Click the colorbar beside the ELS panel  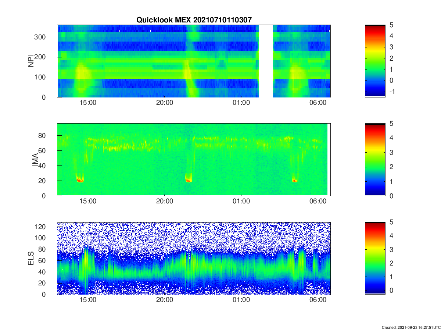(375, 258)
